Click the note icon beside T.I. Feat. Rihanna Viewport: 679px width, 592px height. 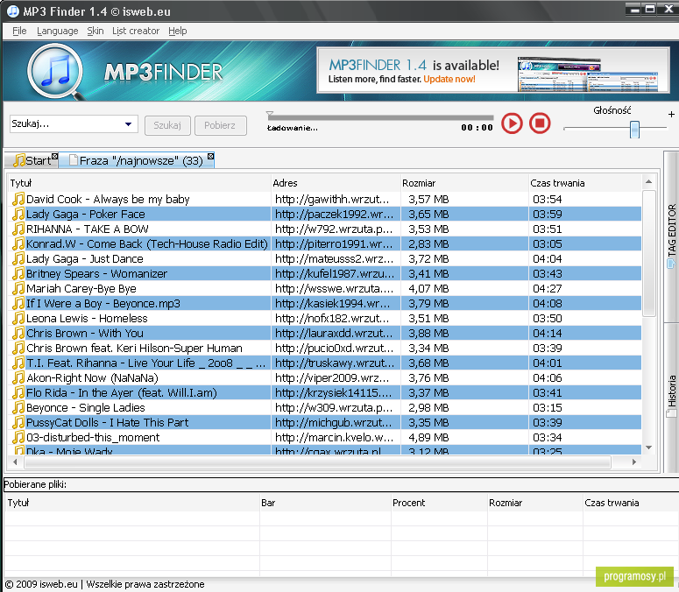coord(18,363)
